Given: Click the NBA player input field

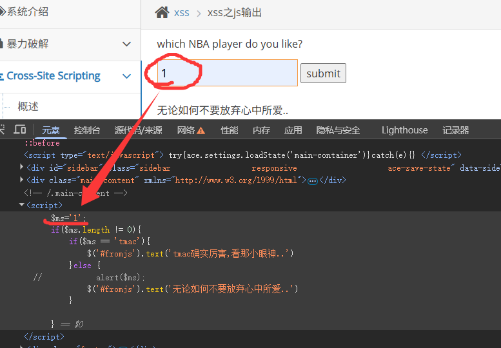Looking at the screenshot, I should coord(228,73).
